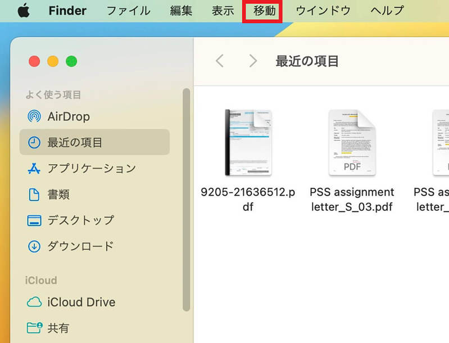Go forward with the right chevron
This screenshot has height=343, width=449.
click(x=253, y=61)
